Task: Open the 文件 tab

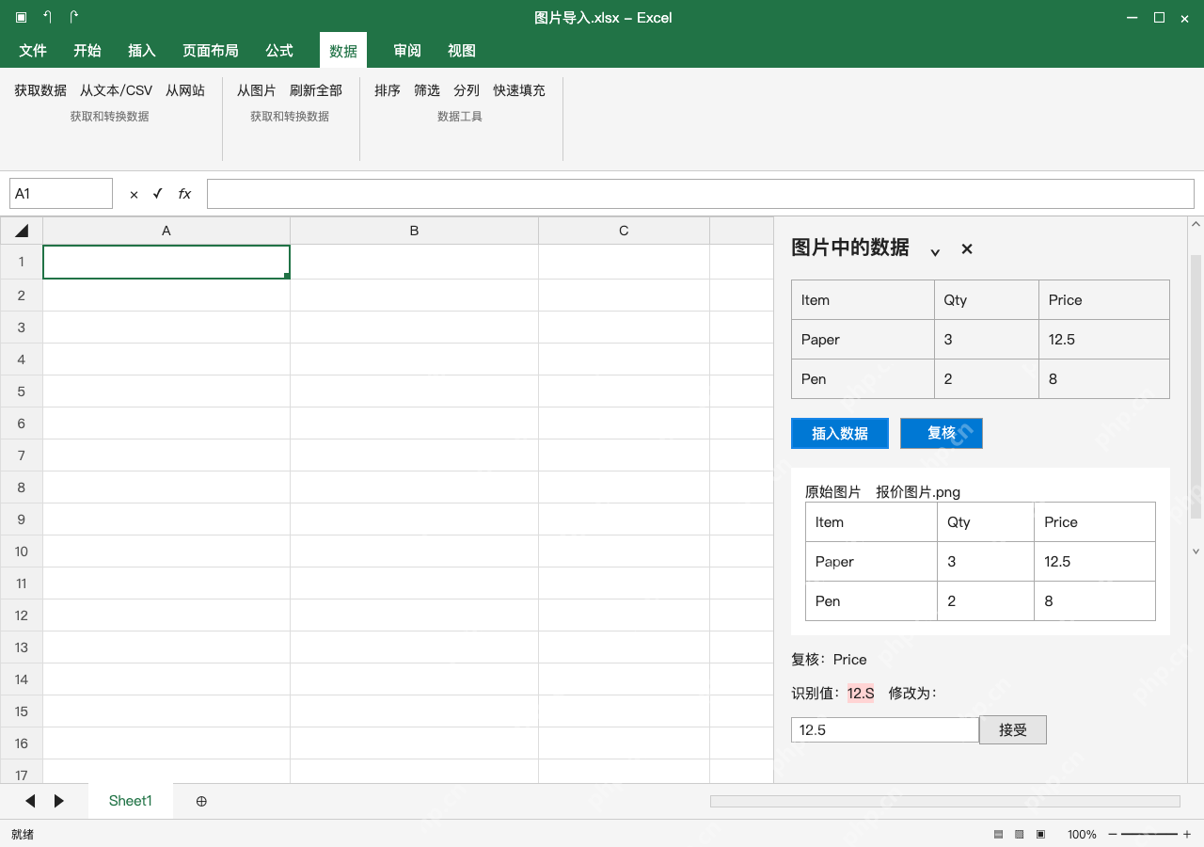Action: click(x=33, y=51)
